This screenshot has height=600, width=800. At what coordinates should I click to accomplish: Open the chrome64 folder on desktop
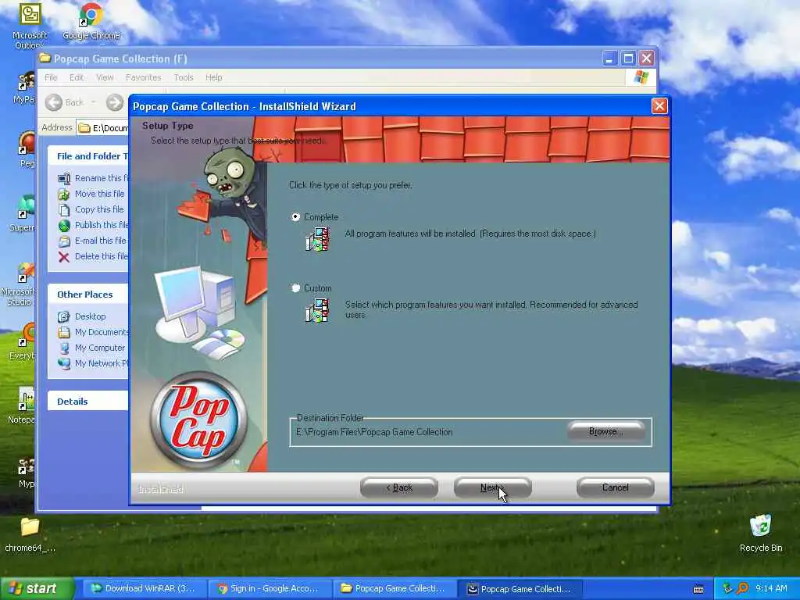[x=30, y=534]
